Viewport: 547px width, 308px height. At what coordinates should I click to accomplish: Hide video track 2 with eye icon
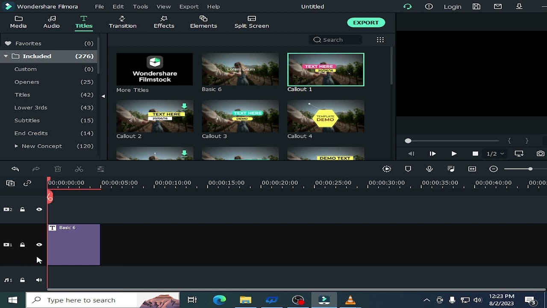click(39, 209)
